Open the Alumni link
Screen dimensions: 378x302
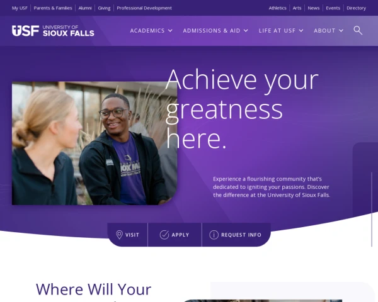coord(85,8)
